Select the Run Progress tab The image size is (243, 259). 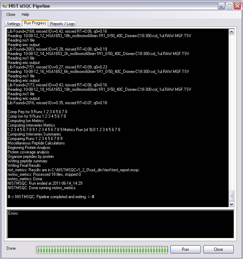[x=35, y=23]
